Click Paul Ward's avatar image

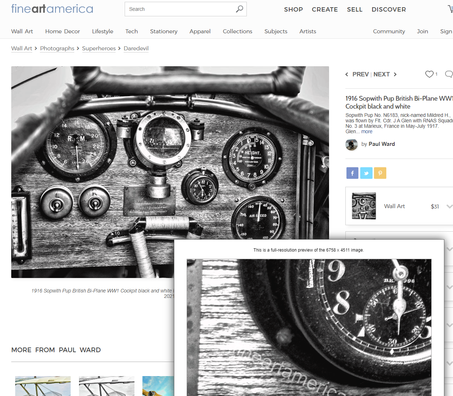tap(352, 144)
